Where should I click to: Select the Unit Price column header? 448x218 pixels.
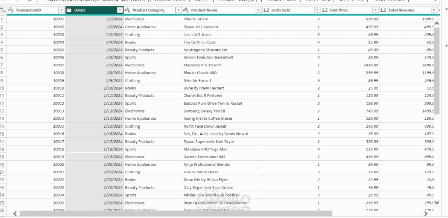350,10
